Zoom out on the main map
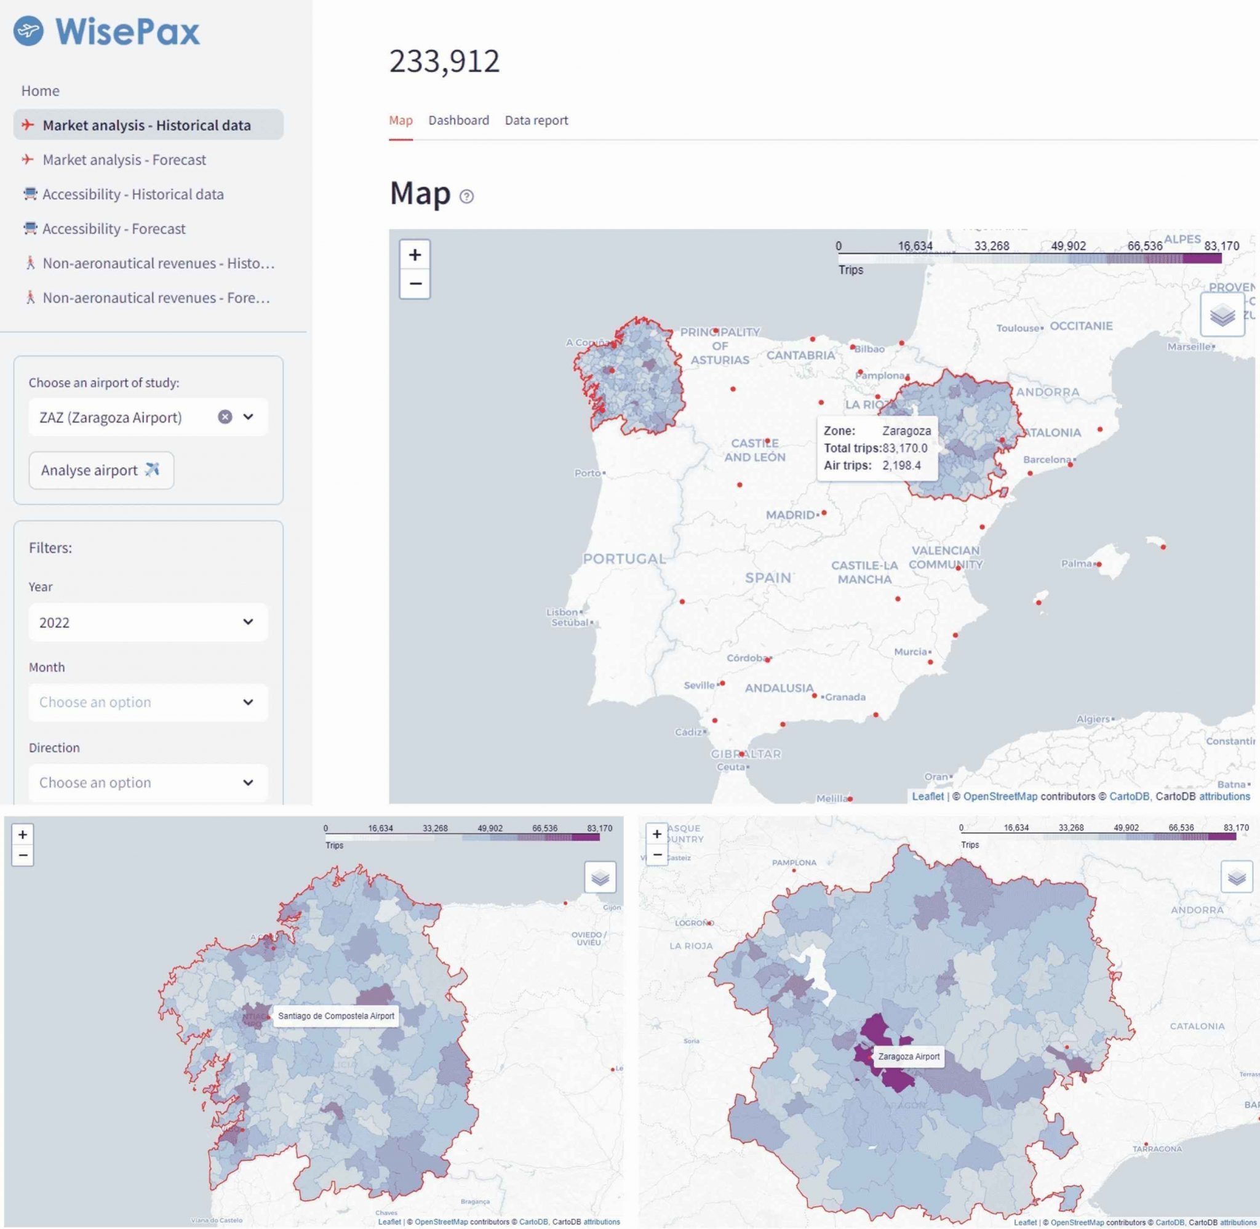This screenshot has width=1260, height=1229. click(x=415, y=284)
